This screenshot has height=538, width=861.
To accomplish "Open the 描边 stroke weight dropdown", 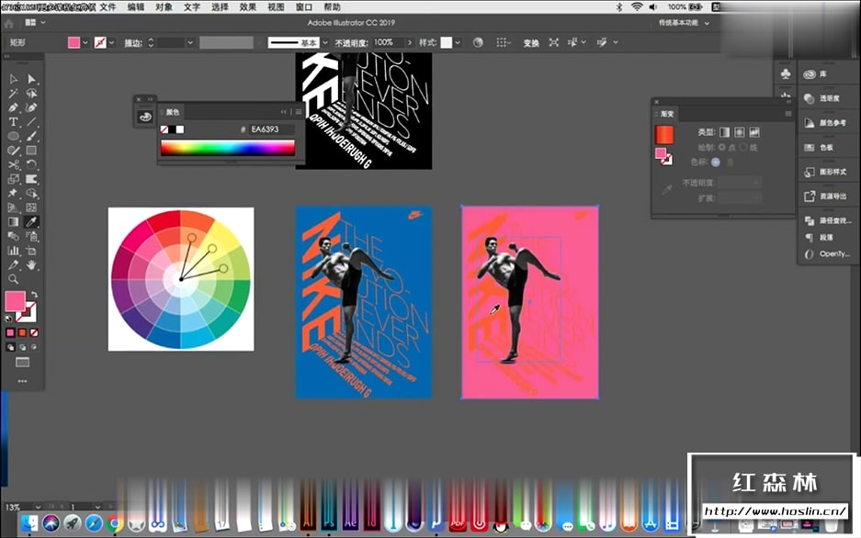I will [x=190, y=42].
